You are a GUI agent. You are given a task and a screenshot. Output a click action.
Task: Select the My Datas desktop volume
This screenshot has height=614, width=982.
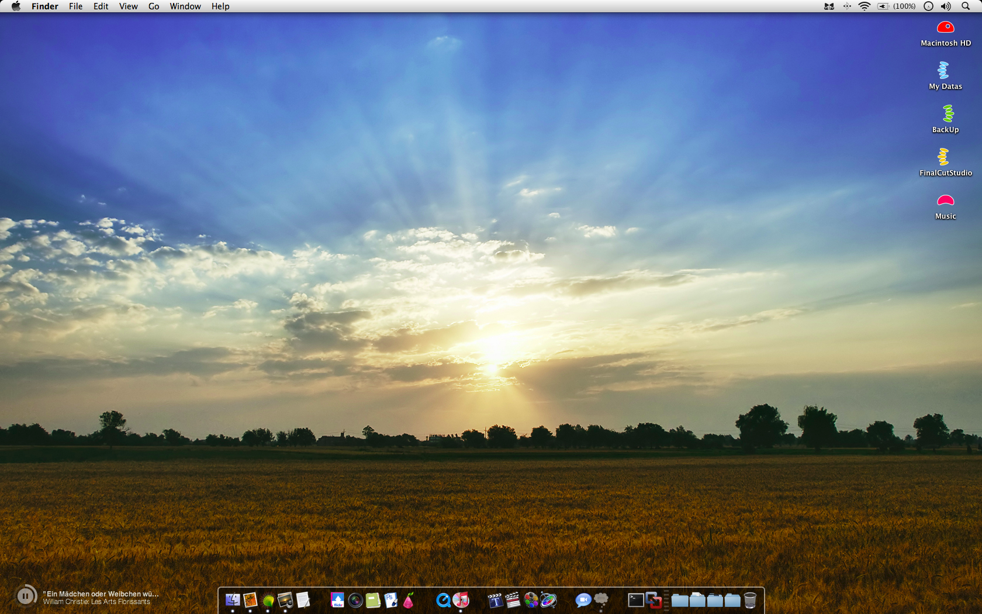click(946, 77)
